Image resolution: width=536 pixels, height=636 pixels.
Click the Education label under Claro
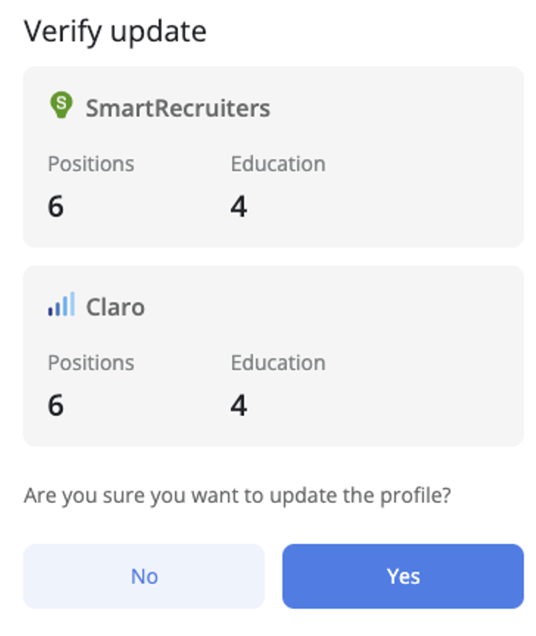[278, 363]
